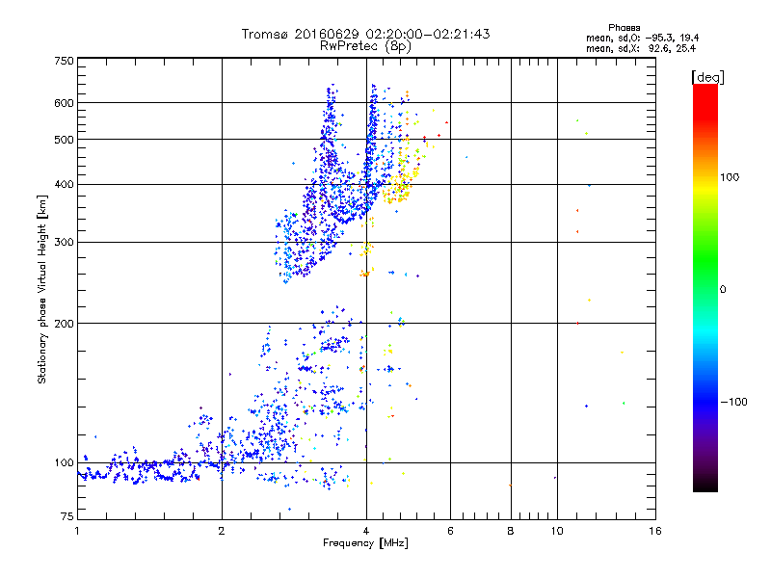Click the x-axis tick label '6'
The image size is (771, 578).
[450, 531]
